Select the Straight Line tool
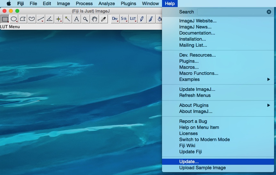276x175 pixels. click(x=41, y=19)
